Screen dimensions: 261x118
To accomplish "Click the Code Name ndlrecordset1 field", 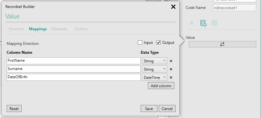I will [x=235, y=8].
